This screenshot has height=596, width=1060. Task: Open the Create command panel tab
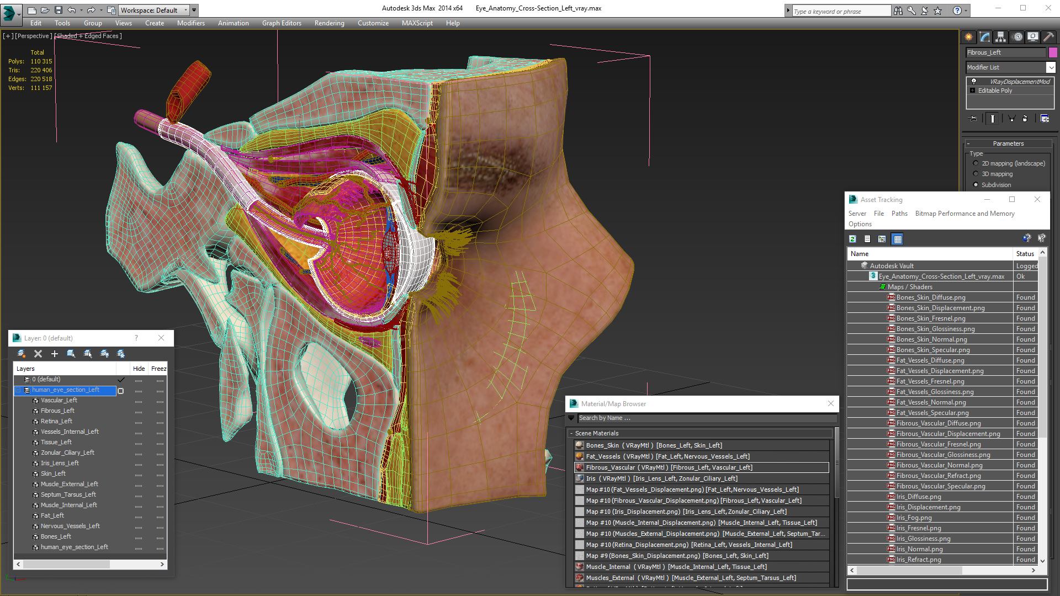(969, 37)
